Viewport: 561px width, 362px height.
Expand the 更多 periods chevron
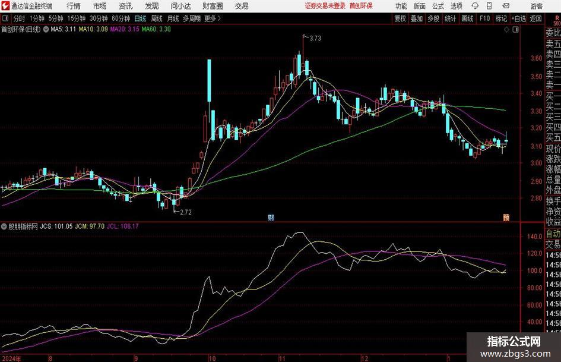point(220,18)
